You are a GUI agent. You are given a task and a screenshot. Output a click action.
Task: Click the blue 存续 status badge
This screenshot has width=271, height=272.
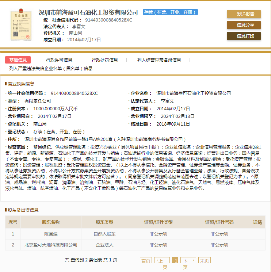click(x=170, y=12)
